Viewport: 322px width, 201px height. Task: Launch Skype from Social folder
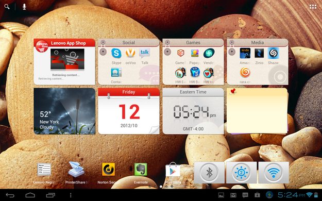(116, 53)
